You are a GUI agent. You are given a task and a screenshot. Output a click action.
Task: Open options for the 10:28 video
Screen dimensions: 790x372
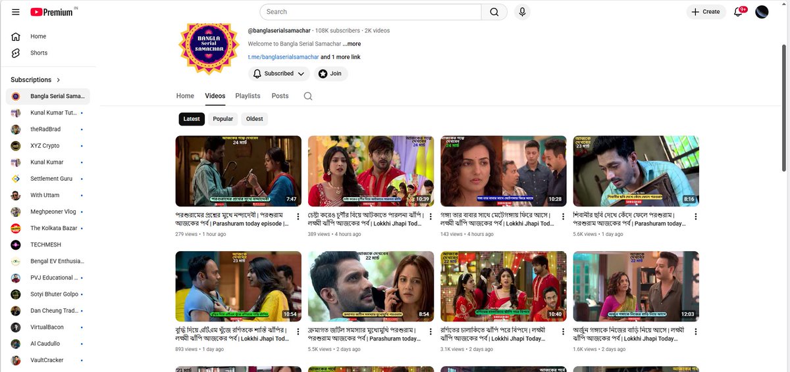pos(563,216)
